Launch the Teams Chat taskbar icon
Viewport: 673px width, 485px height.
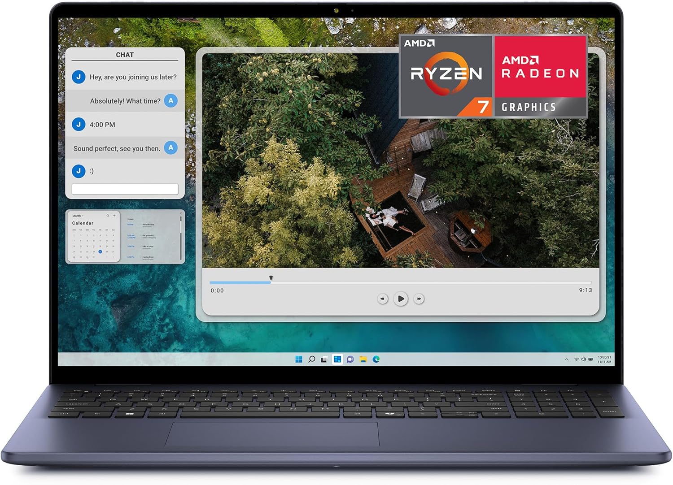(350, 359)
